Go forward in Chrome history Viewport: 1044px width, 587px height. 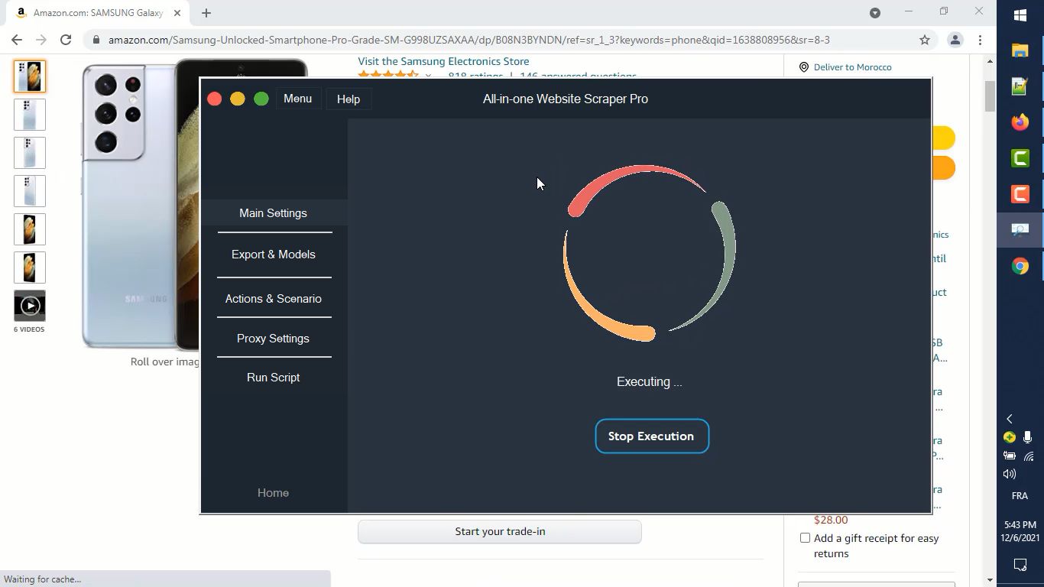point(41,40)
